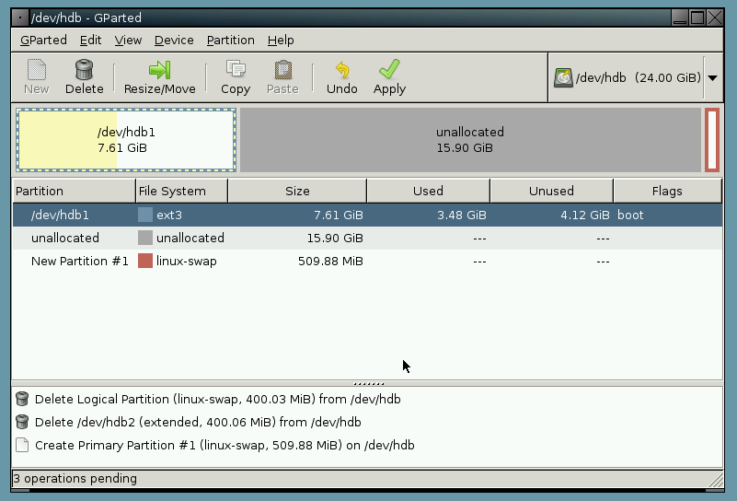Close the GParted window
Image resolution: width=737 pixels, height=501 pixels.
pyautogui.click(x=715, y=17)
